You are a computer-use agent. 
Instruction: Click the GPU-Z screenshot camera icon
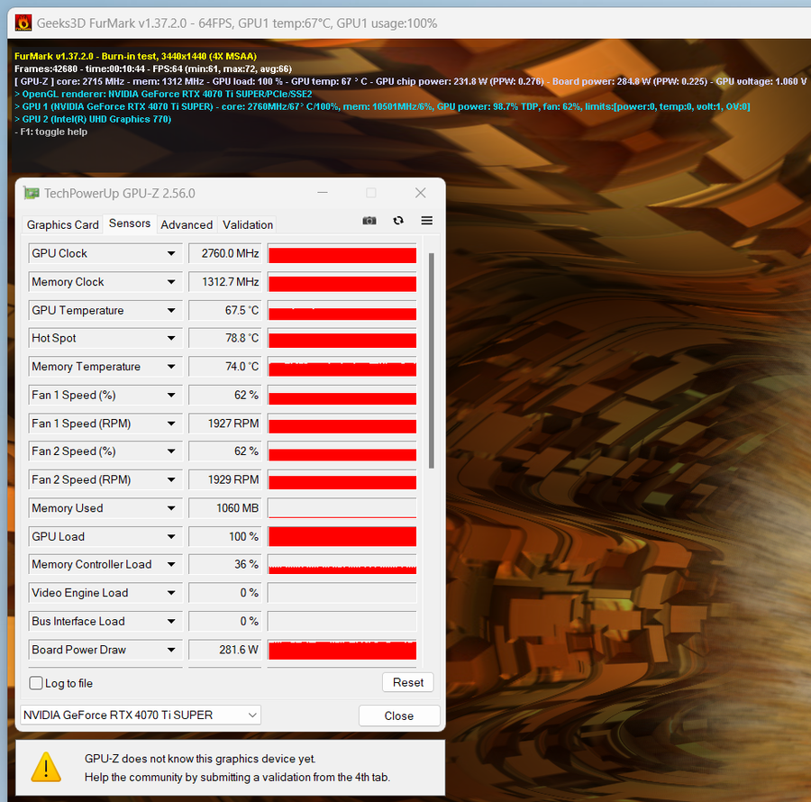click(x=369, y=221)
